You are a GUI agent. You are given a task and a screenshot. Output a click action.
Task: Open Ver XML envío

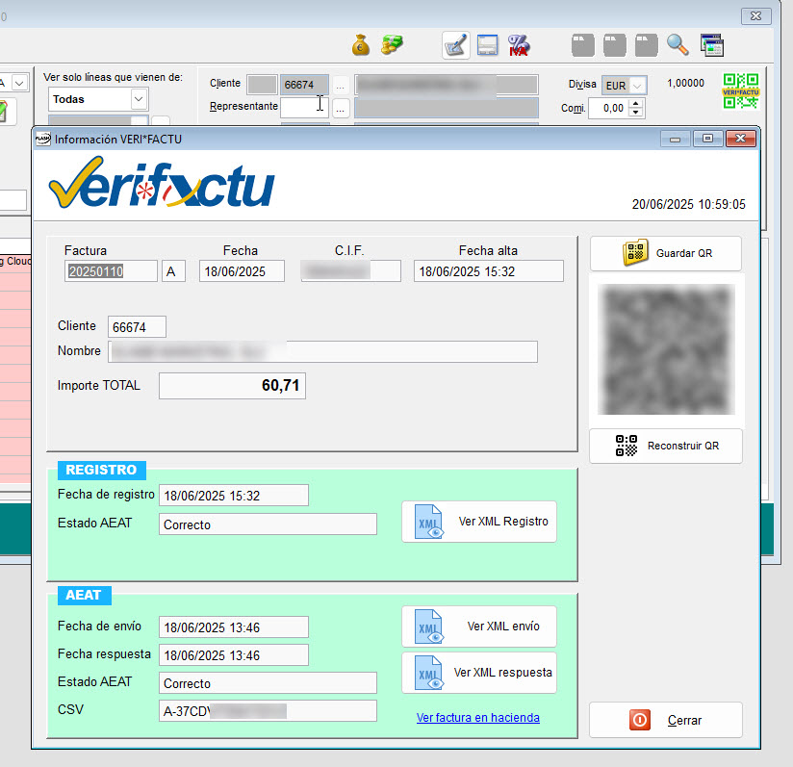click(479, 626)
